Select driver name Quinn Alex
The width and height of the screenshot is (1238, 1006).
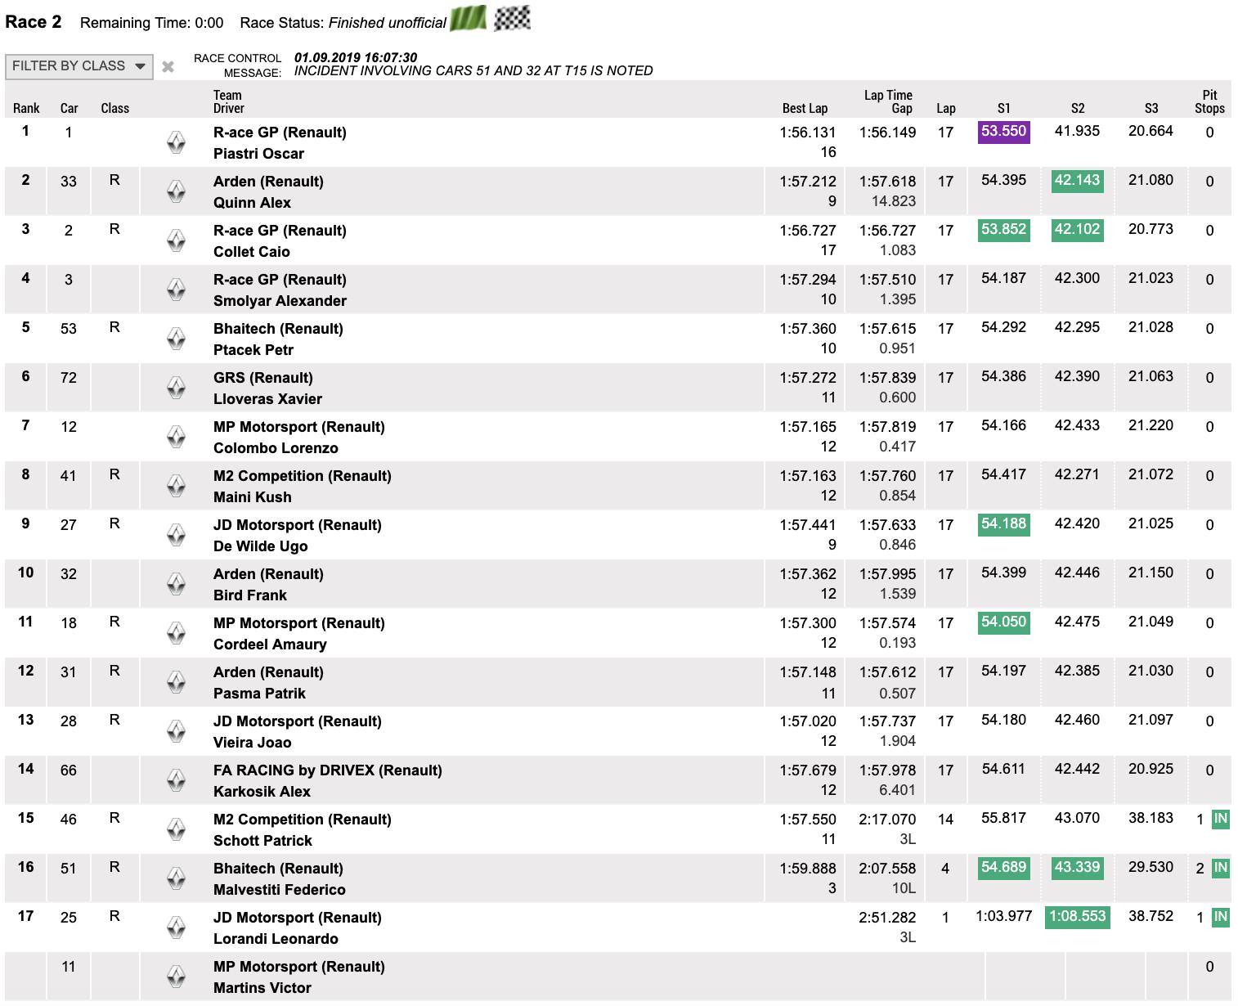click(252, 203)
